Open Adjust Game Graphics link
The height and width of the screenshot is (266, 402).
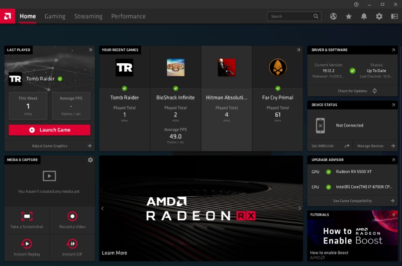tap(49, 146)
